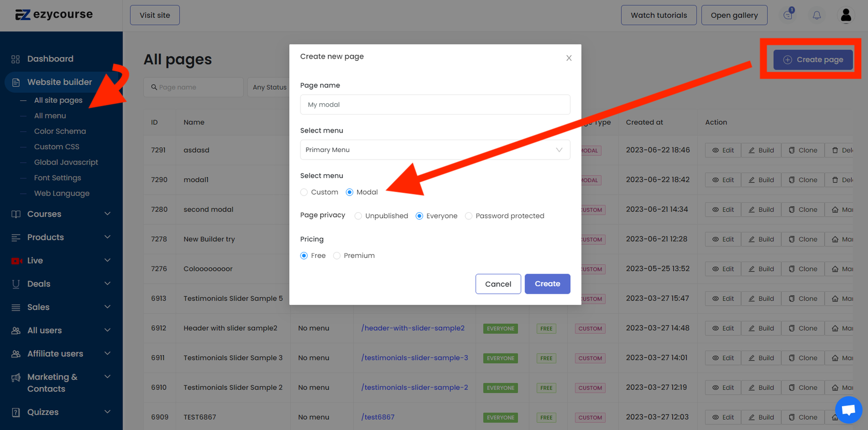Image resolution: width=868 pixels, height=430 pixels.
Task: Click the messages icon with badge
Action: point(788,15)
